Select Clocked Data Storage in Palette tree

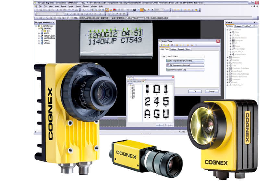point(240,74)
